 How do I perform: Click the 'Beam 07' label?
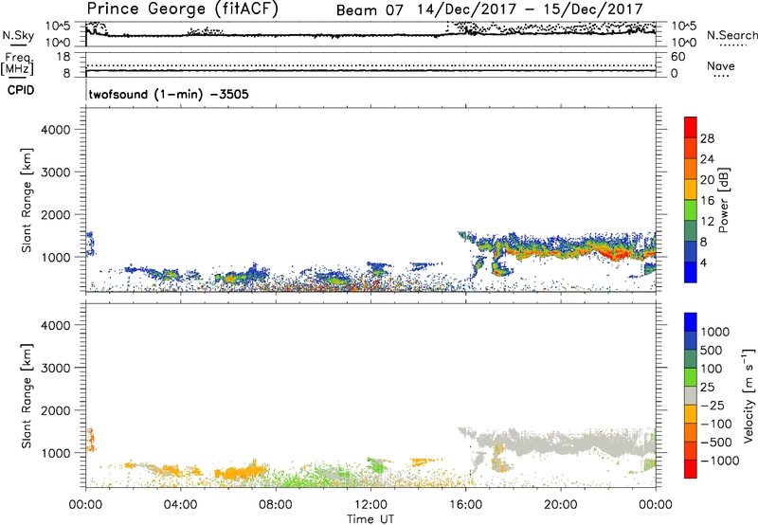[370, 10]
